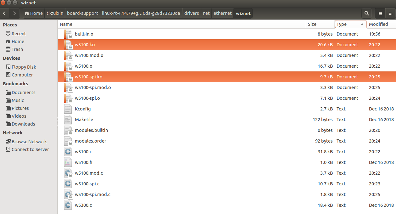Click the 31.8 kB size of w5100.c
This screenshot has height=214, width=396.
tap(325, 152)
